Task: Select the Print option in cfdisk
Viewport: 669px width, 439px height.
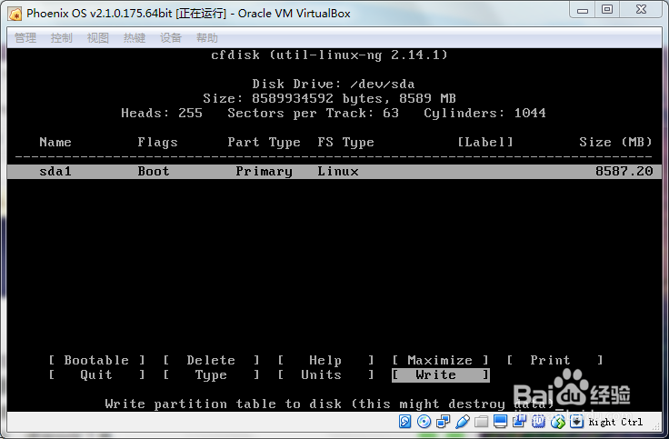Action: [554, 360]
